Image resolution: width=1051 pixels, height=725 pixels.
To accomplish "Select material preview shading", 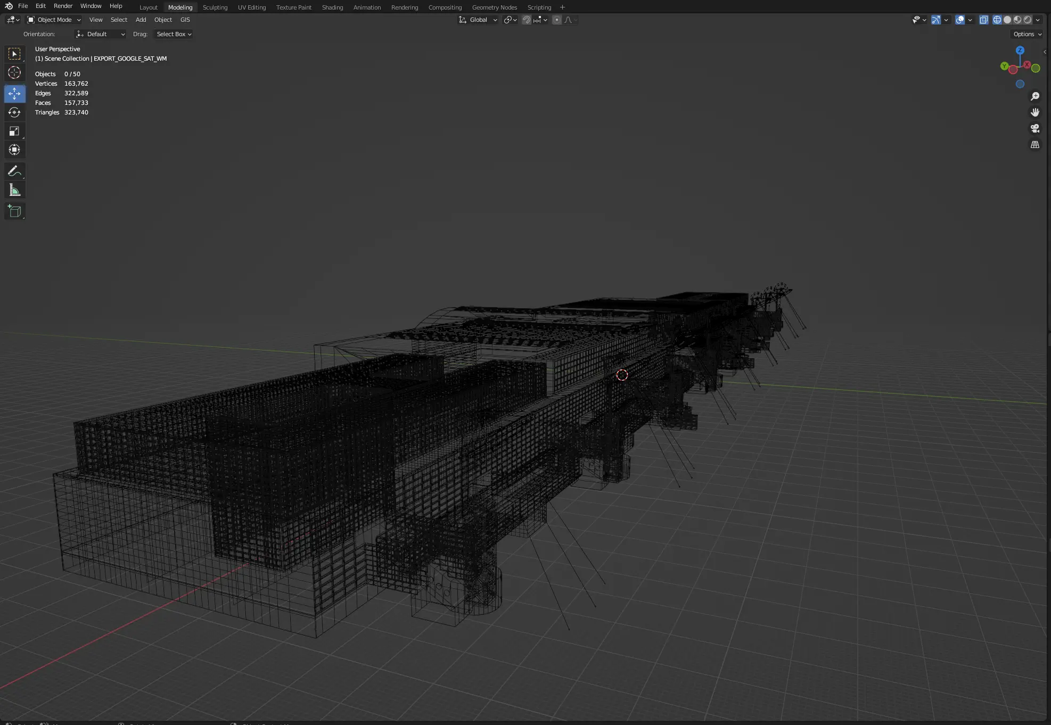I will click(x=1017, y=20).
